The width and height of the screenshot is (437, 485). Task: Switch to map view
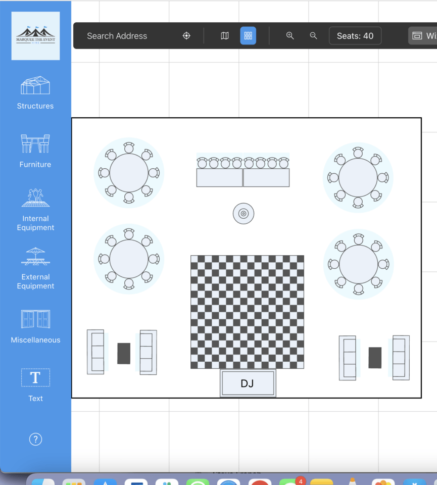[225, 36]
